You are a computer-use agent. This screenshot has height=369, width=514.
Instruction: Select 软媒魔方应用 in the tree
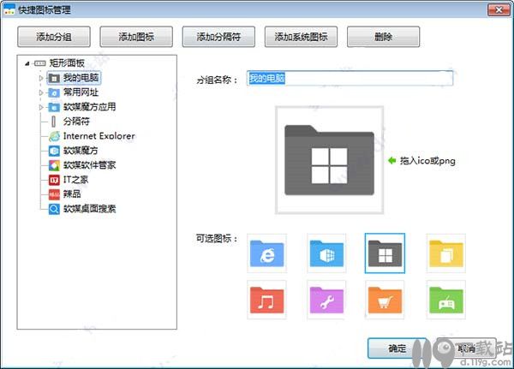89,106
